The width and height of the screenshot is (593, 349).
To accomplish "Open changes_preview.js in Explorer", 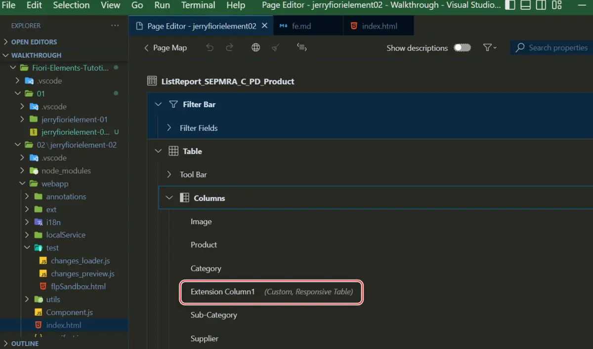I will click(x=83, y=274).
